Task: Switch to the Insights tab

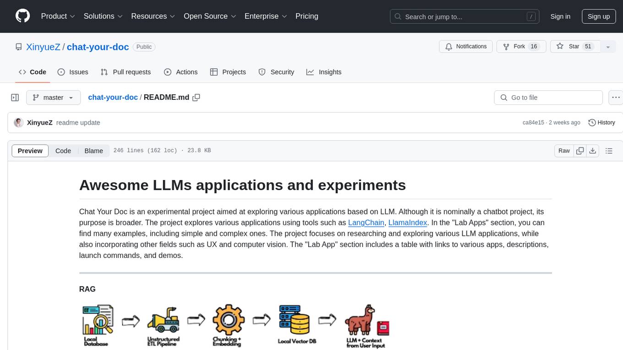Action: point(324,72)
